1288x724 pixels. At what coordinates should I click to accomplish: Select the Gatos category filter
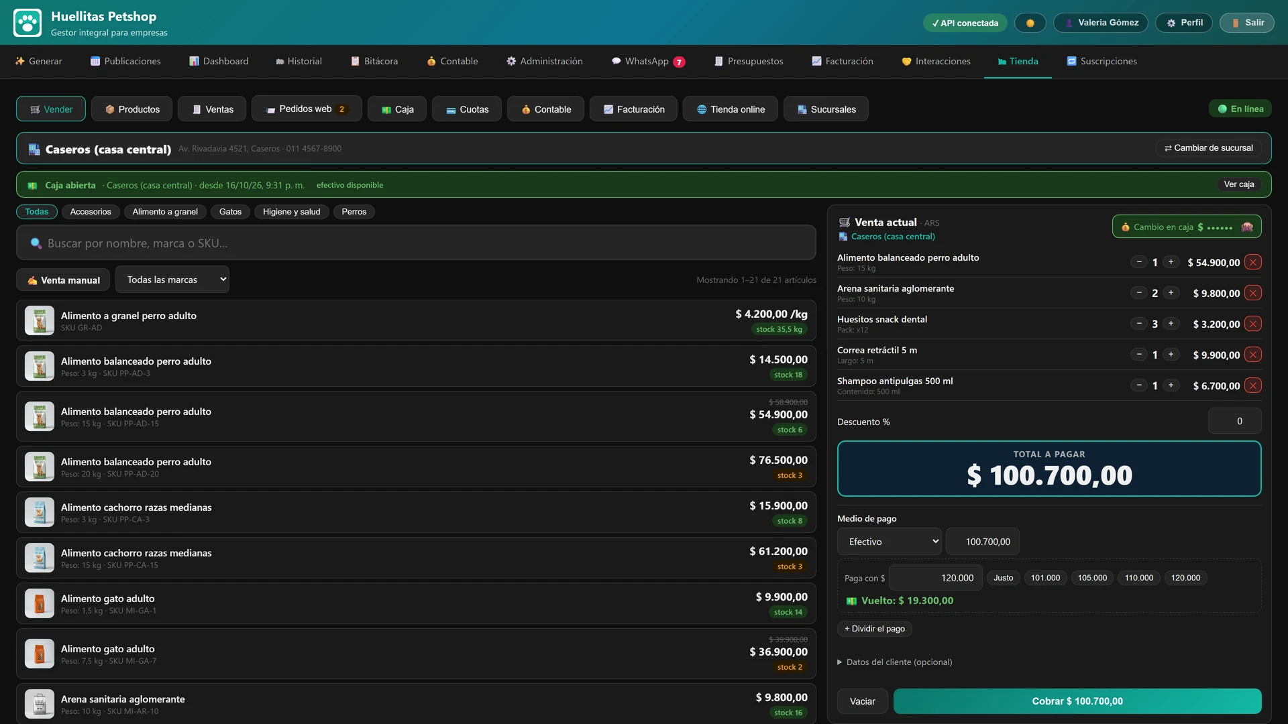[230, 212]
